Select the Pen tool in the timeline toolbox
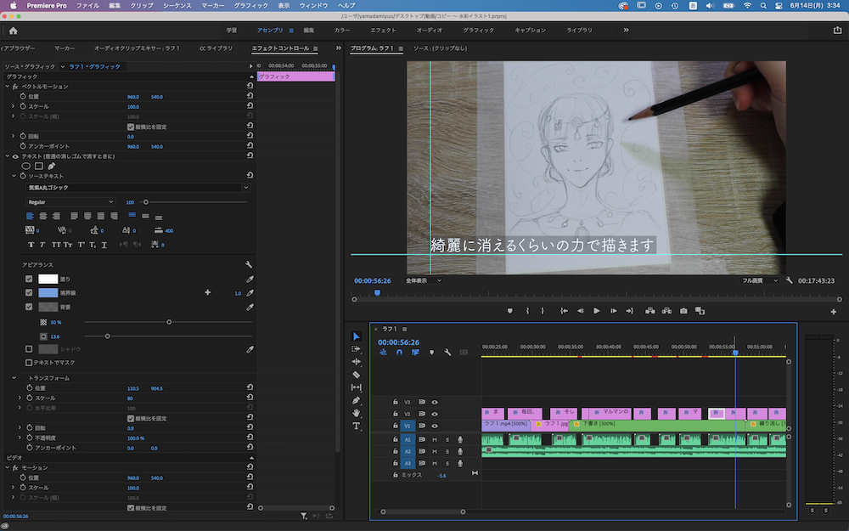 click(x=357, y=400)
